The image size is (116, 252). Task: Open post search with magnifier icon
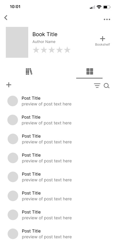(x=107, y=86)
